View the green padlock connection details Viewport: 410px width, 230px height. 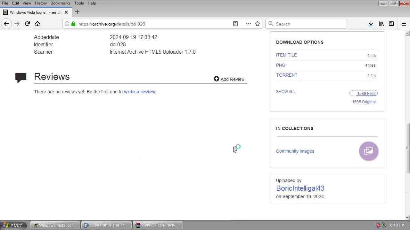click(73, 24)
